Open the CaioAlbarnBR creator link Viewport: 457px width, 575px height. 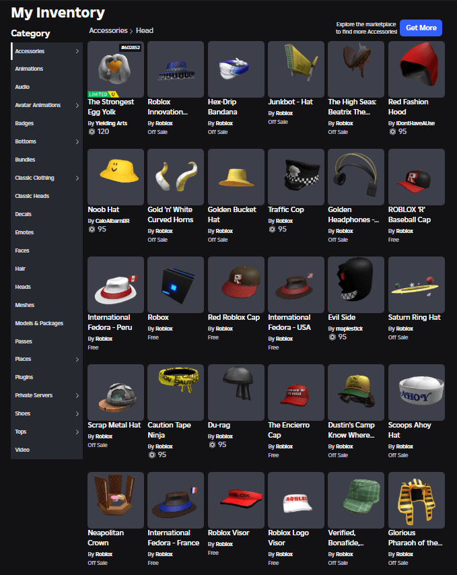coord(112,221)
